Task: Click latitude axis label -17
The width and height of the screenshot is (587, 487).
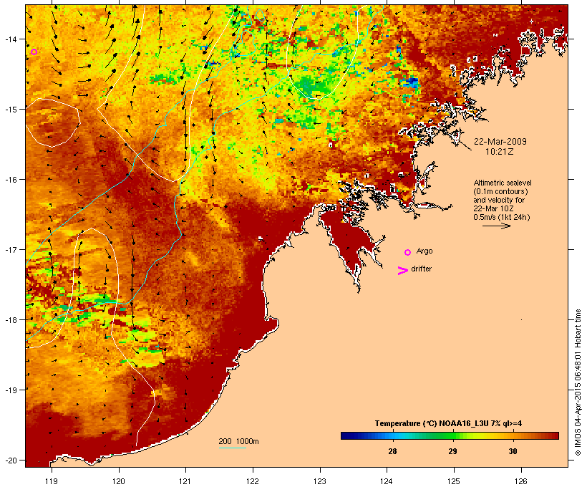Action: (x=9, y=250)
